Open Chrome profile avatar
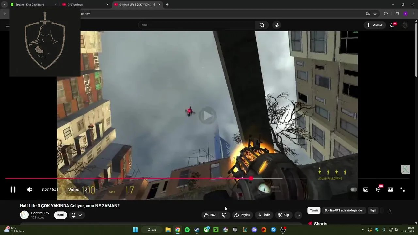This screenshot has height=235, width=418. [x=405, y=14]
